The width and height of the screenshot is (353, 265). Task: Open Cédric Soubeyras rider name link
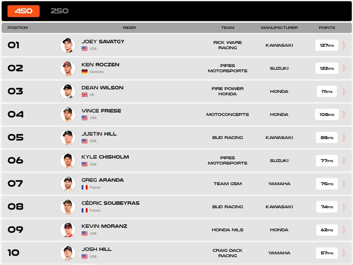point(110,203)
